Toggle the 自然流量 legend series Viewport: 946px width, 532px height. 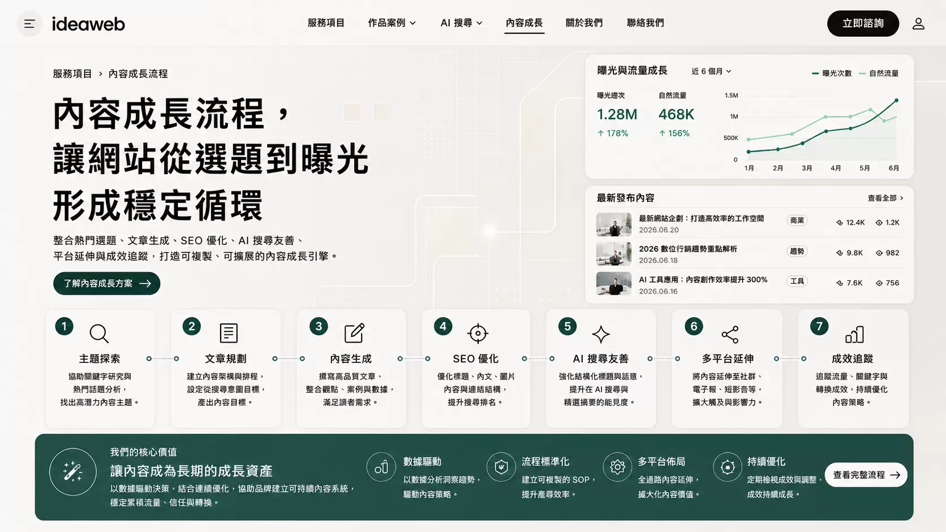(x=879, y=73)
